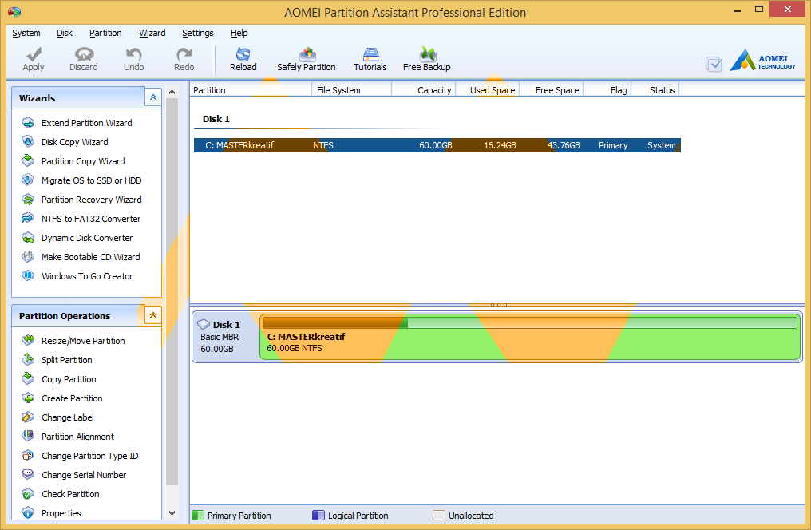
Task: Open the System menu
Action: tap(26, 33)
